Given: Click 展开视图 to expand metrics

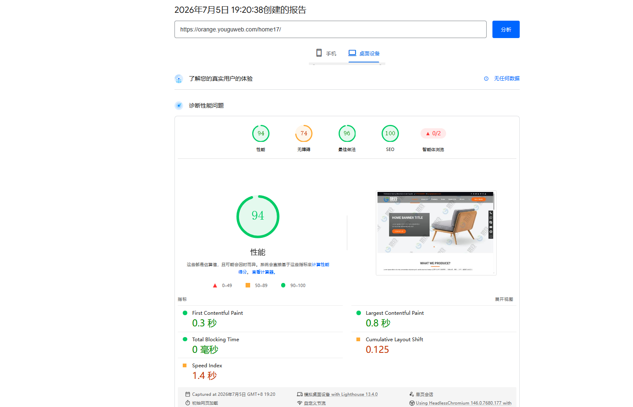Looking at the screenshot, I should coord(504,299).
